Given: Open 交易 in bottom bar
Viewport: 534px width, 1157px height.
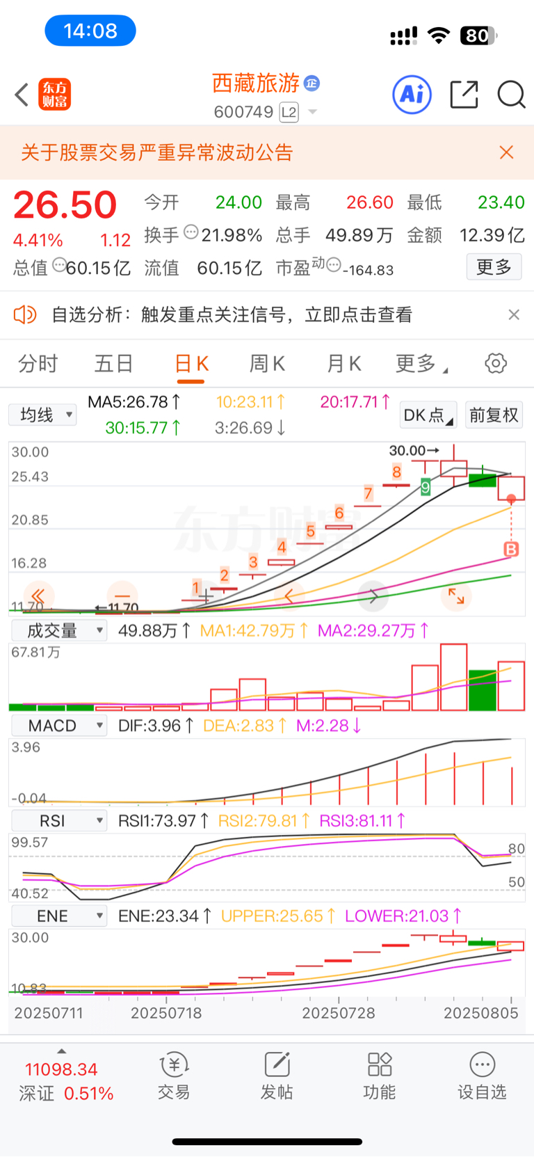Looking at the screenshot, I should tap(174, 1076).
